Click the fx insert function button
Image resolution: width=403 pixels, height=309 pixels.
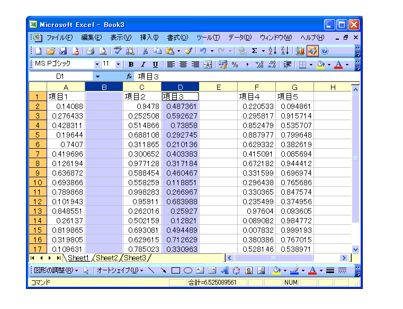[x=129, y=77]
